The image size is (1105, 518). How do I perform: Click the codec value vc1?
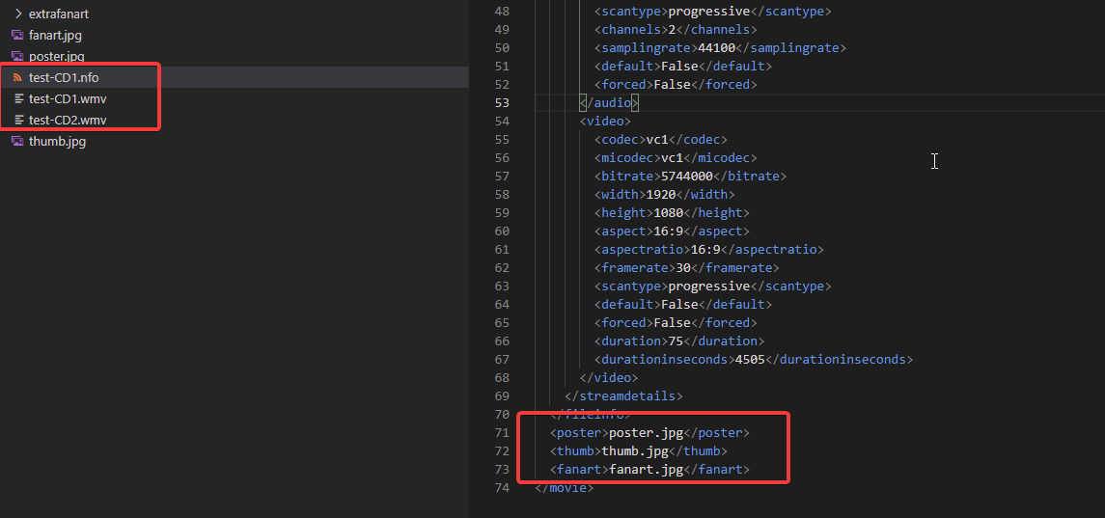coord(657,140)
